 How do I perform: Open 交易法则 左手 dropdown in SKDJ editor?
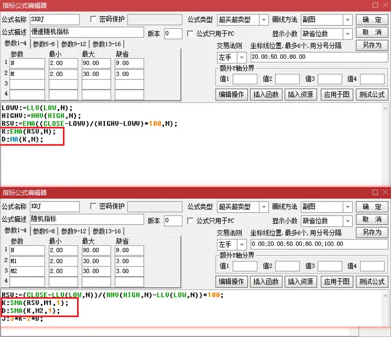pyautogui.click(x=241, y=58)
